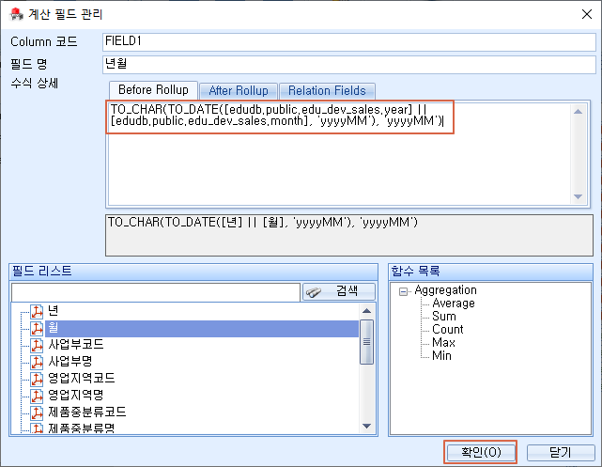Click the field icon beside 년

coord(37,311)
